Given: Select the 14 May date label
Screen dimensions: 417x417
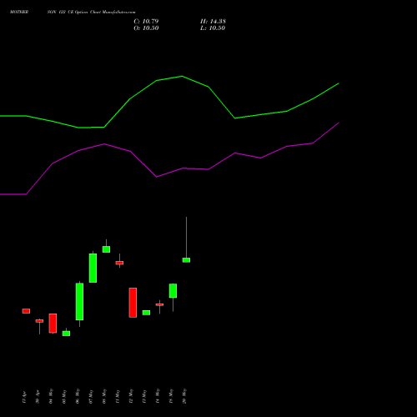Looking at the screenshot, I should coord(158,396).
